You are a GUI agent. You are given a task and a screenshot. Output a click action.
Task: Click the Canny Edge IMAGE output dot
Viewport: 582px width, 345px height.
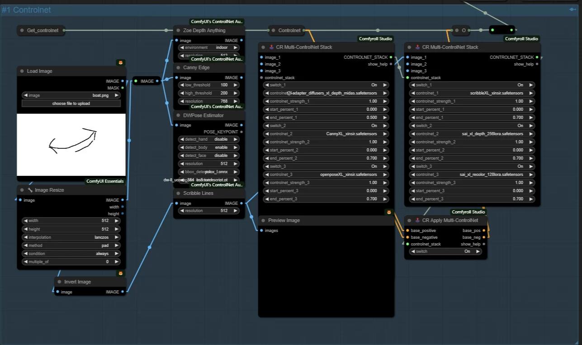(x=241, y=77)
